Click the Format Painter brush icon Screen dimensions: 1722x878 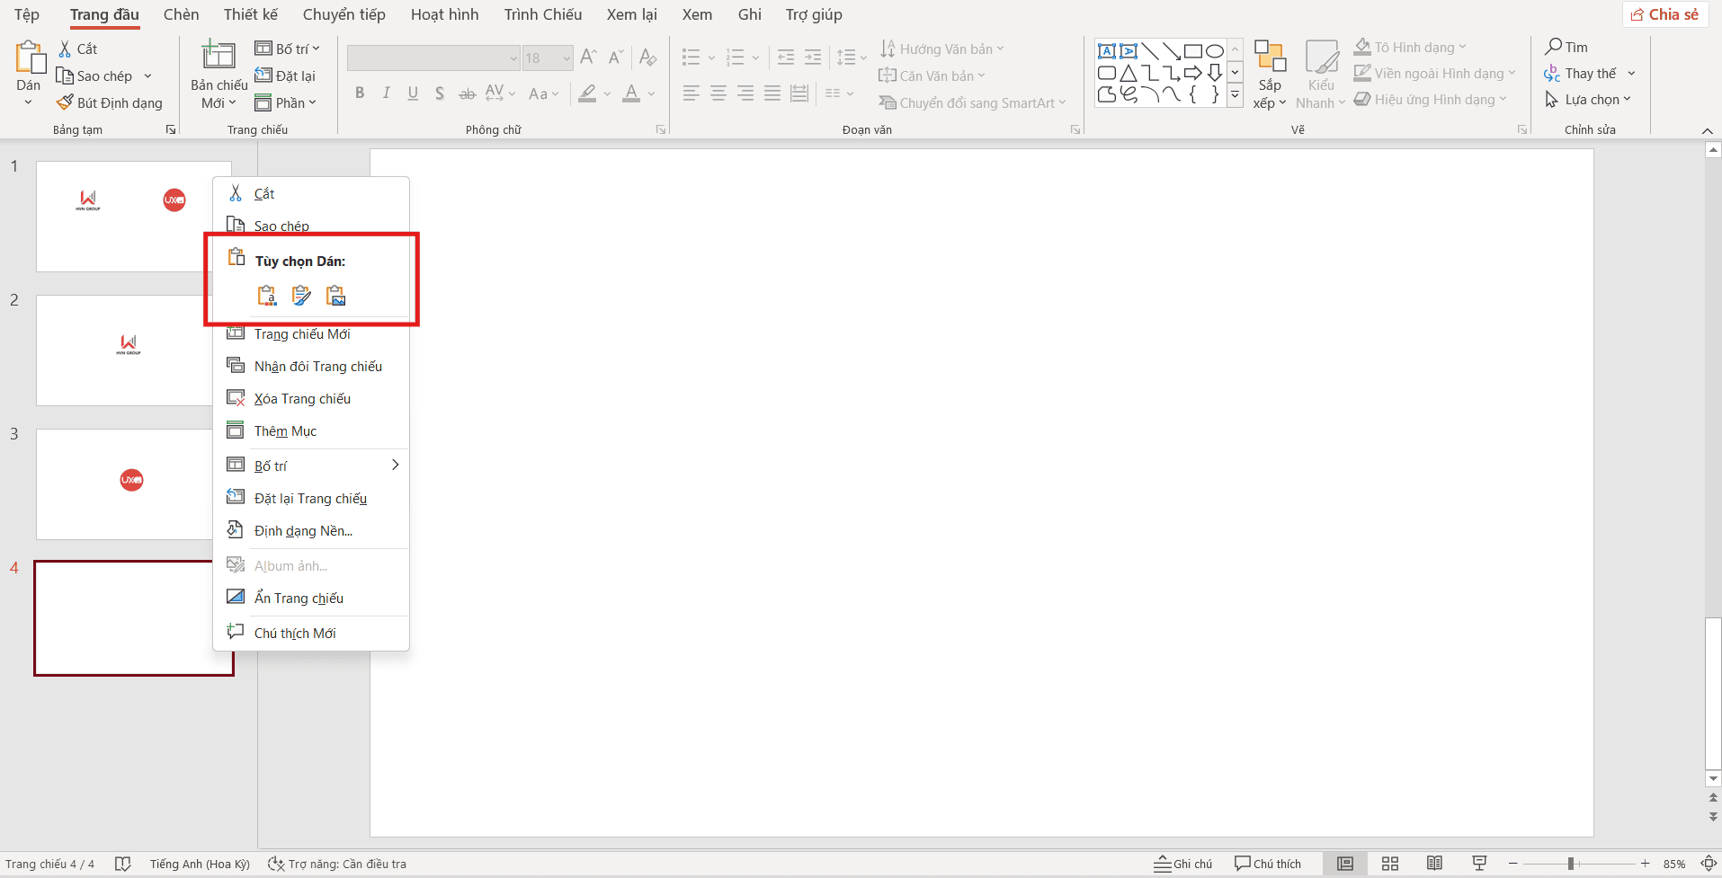[x=65, y=103]
